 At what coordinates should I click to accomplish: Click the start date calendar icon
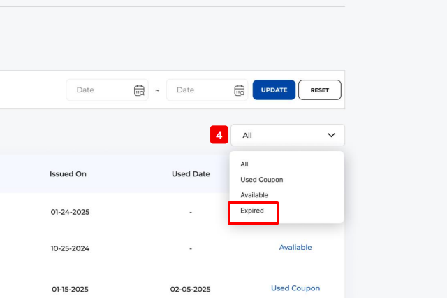[x=139, y=90]
